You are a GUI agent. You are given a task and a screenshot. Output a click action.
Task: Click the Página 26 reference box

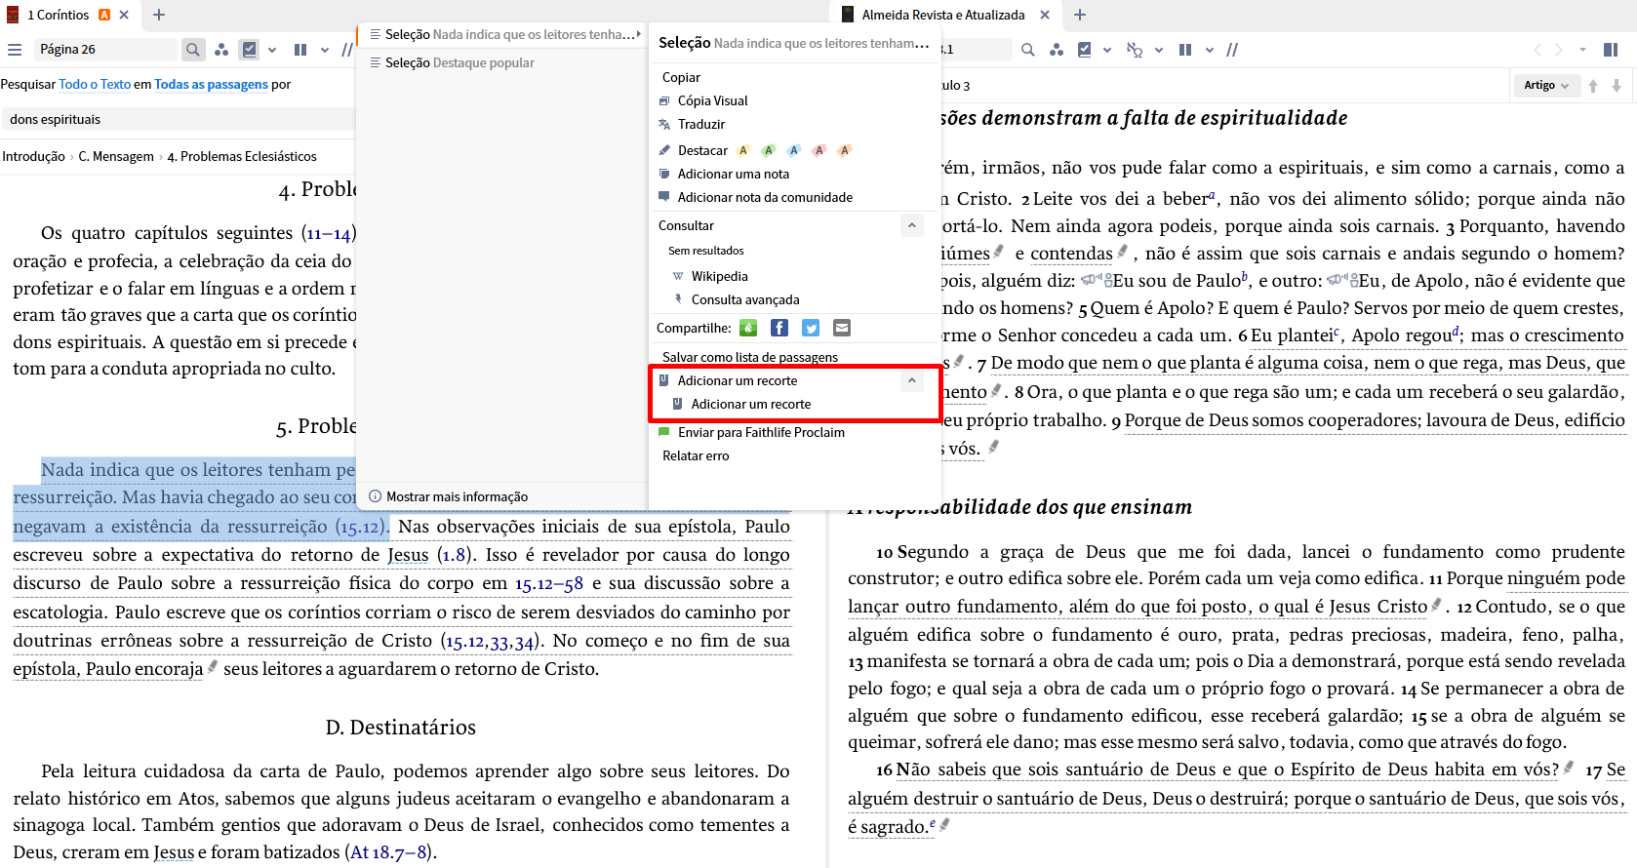click(x=106, y=50)
